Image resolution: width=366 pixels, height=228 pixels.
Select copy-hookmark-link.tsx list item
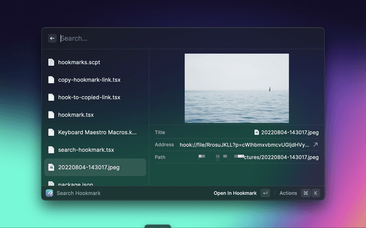(89, 79)
